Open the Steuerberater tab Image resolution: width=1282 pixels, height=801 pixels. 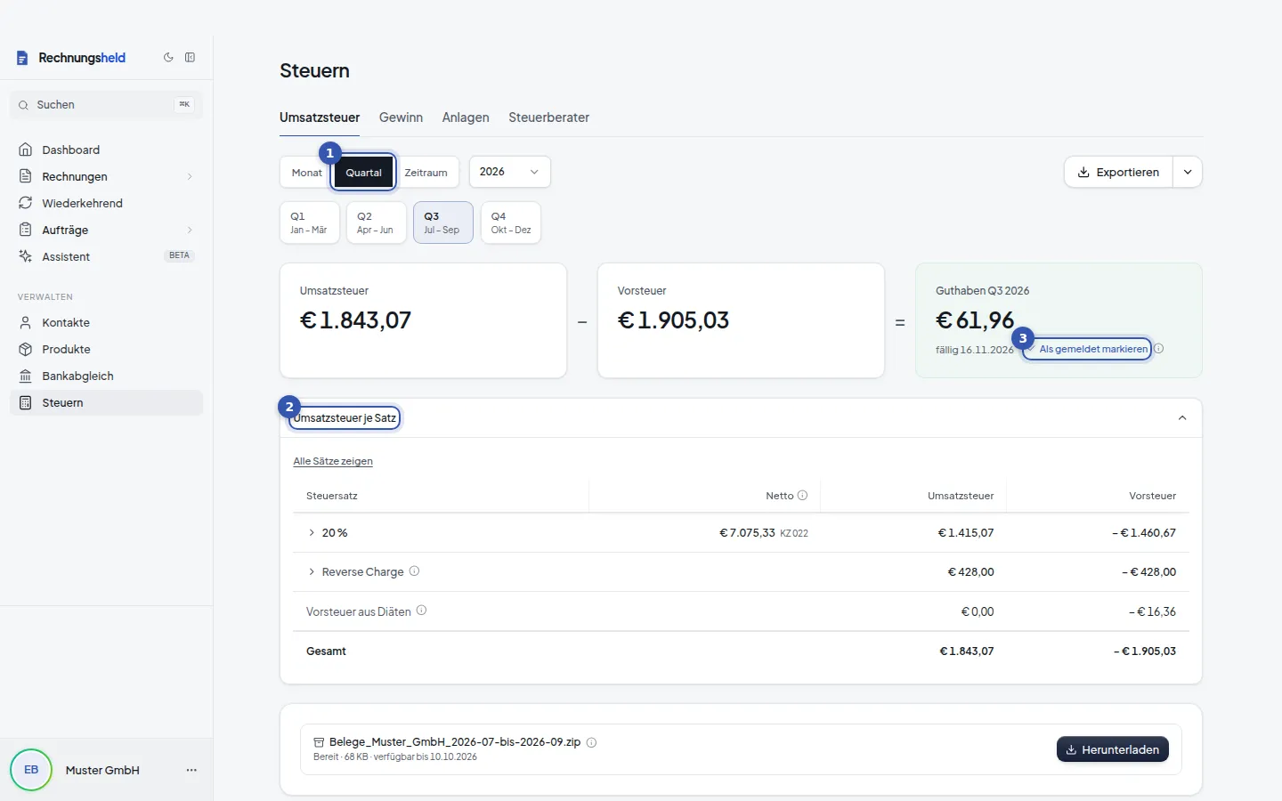coord(548,117)
